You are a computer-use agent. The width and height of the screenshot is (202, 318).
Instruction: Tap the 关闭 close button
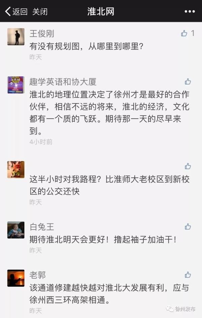pyautogui.click(x=40, y=11)
